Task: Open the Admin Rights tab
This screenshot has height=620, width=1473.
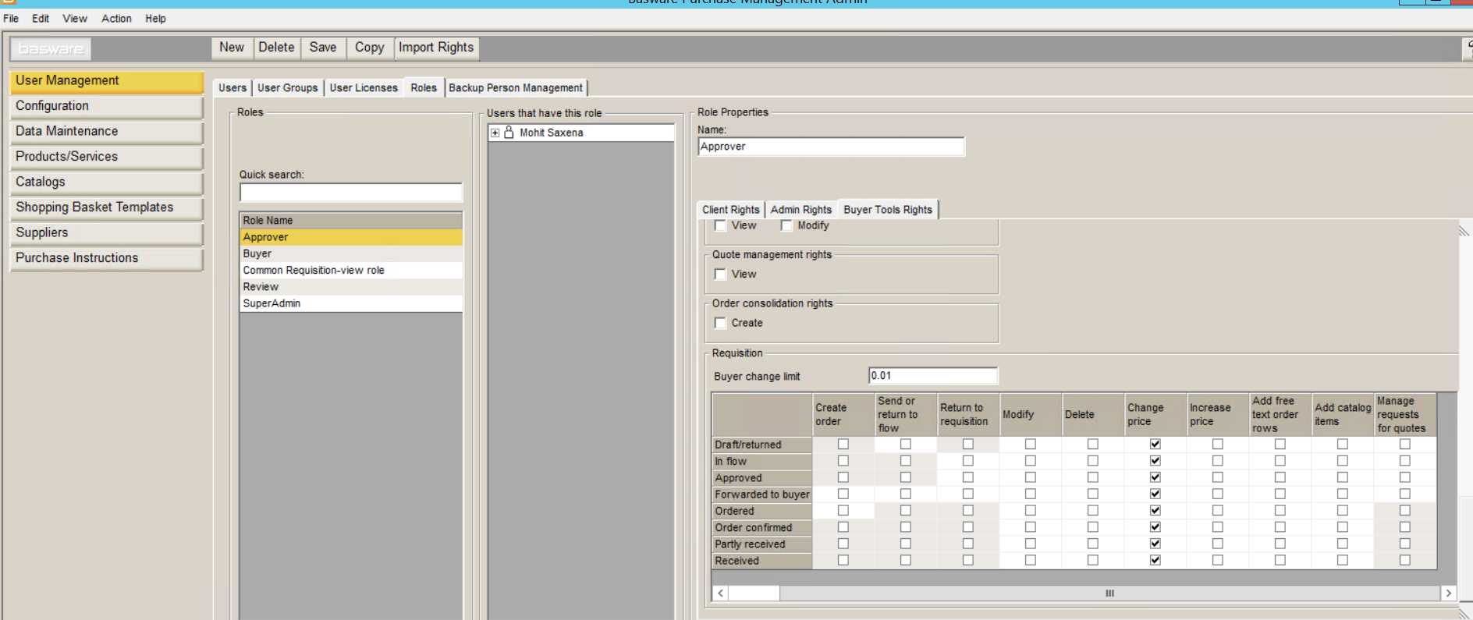Action: [801, 210]
